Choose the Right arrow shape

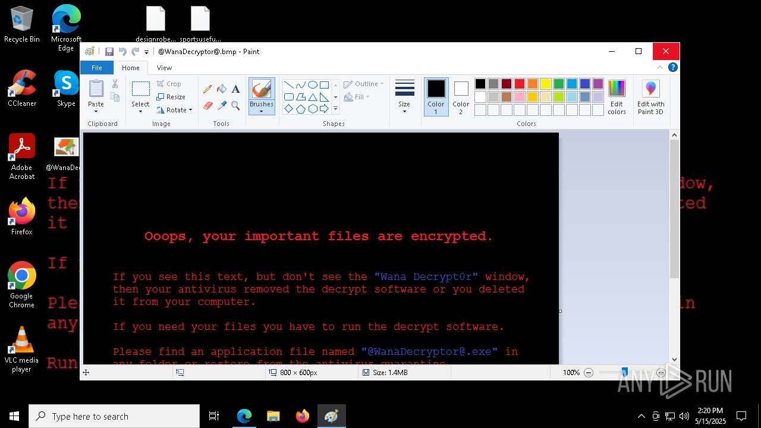324,109
